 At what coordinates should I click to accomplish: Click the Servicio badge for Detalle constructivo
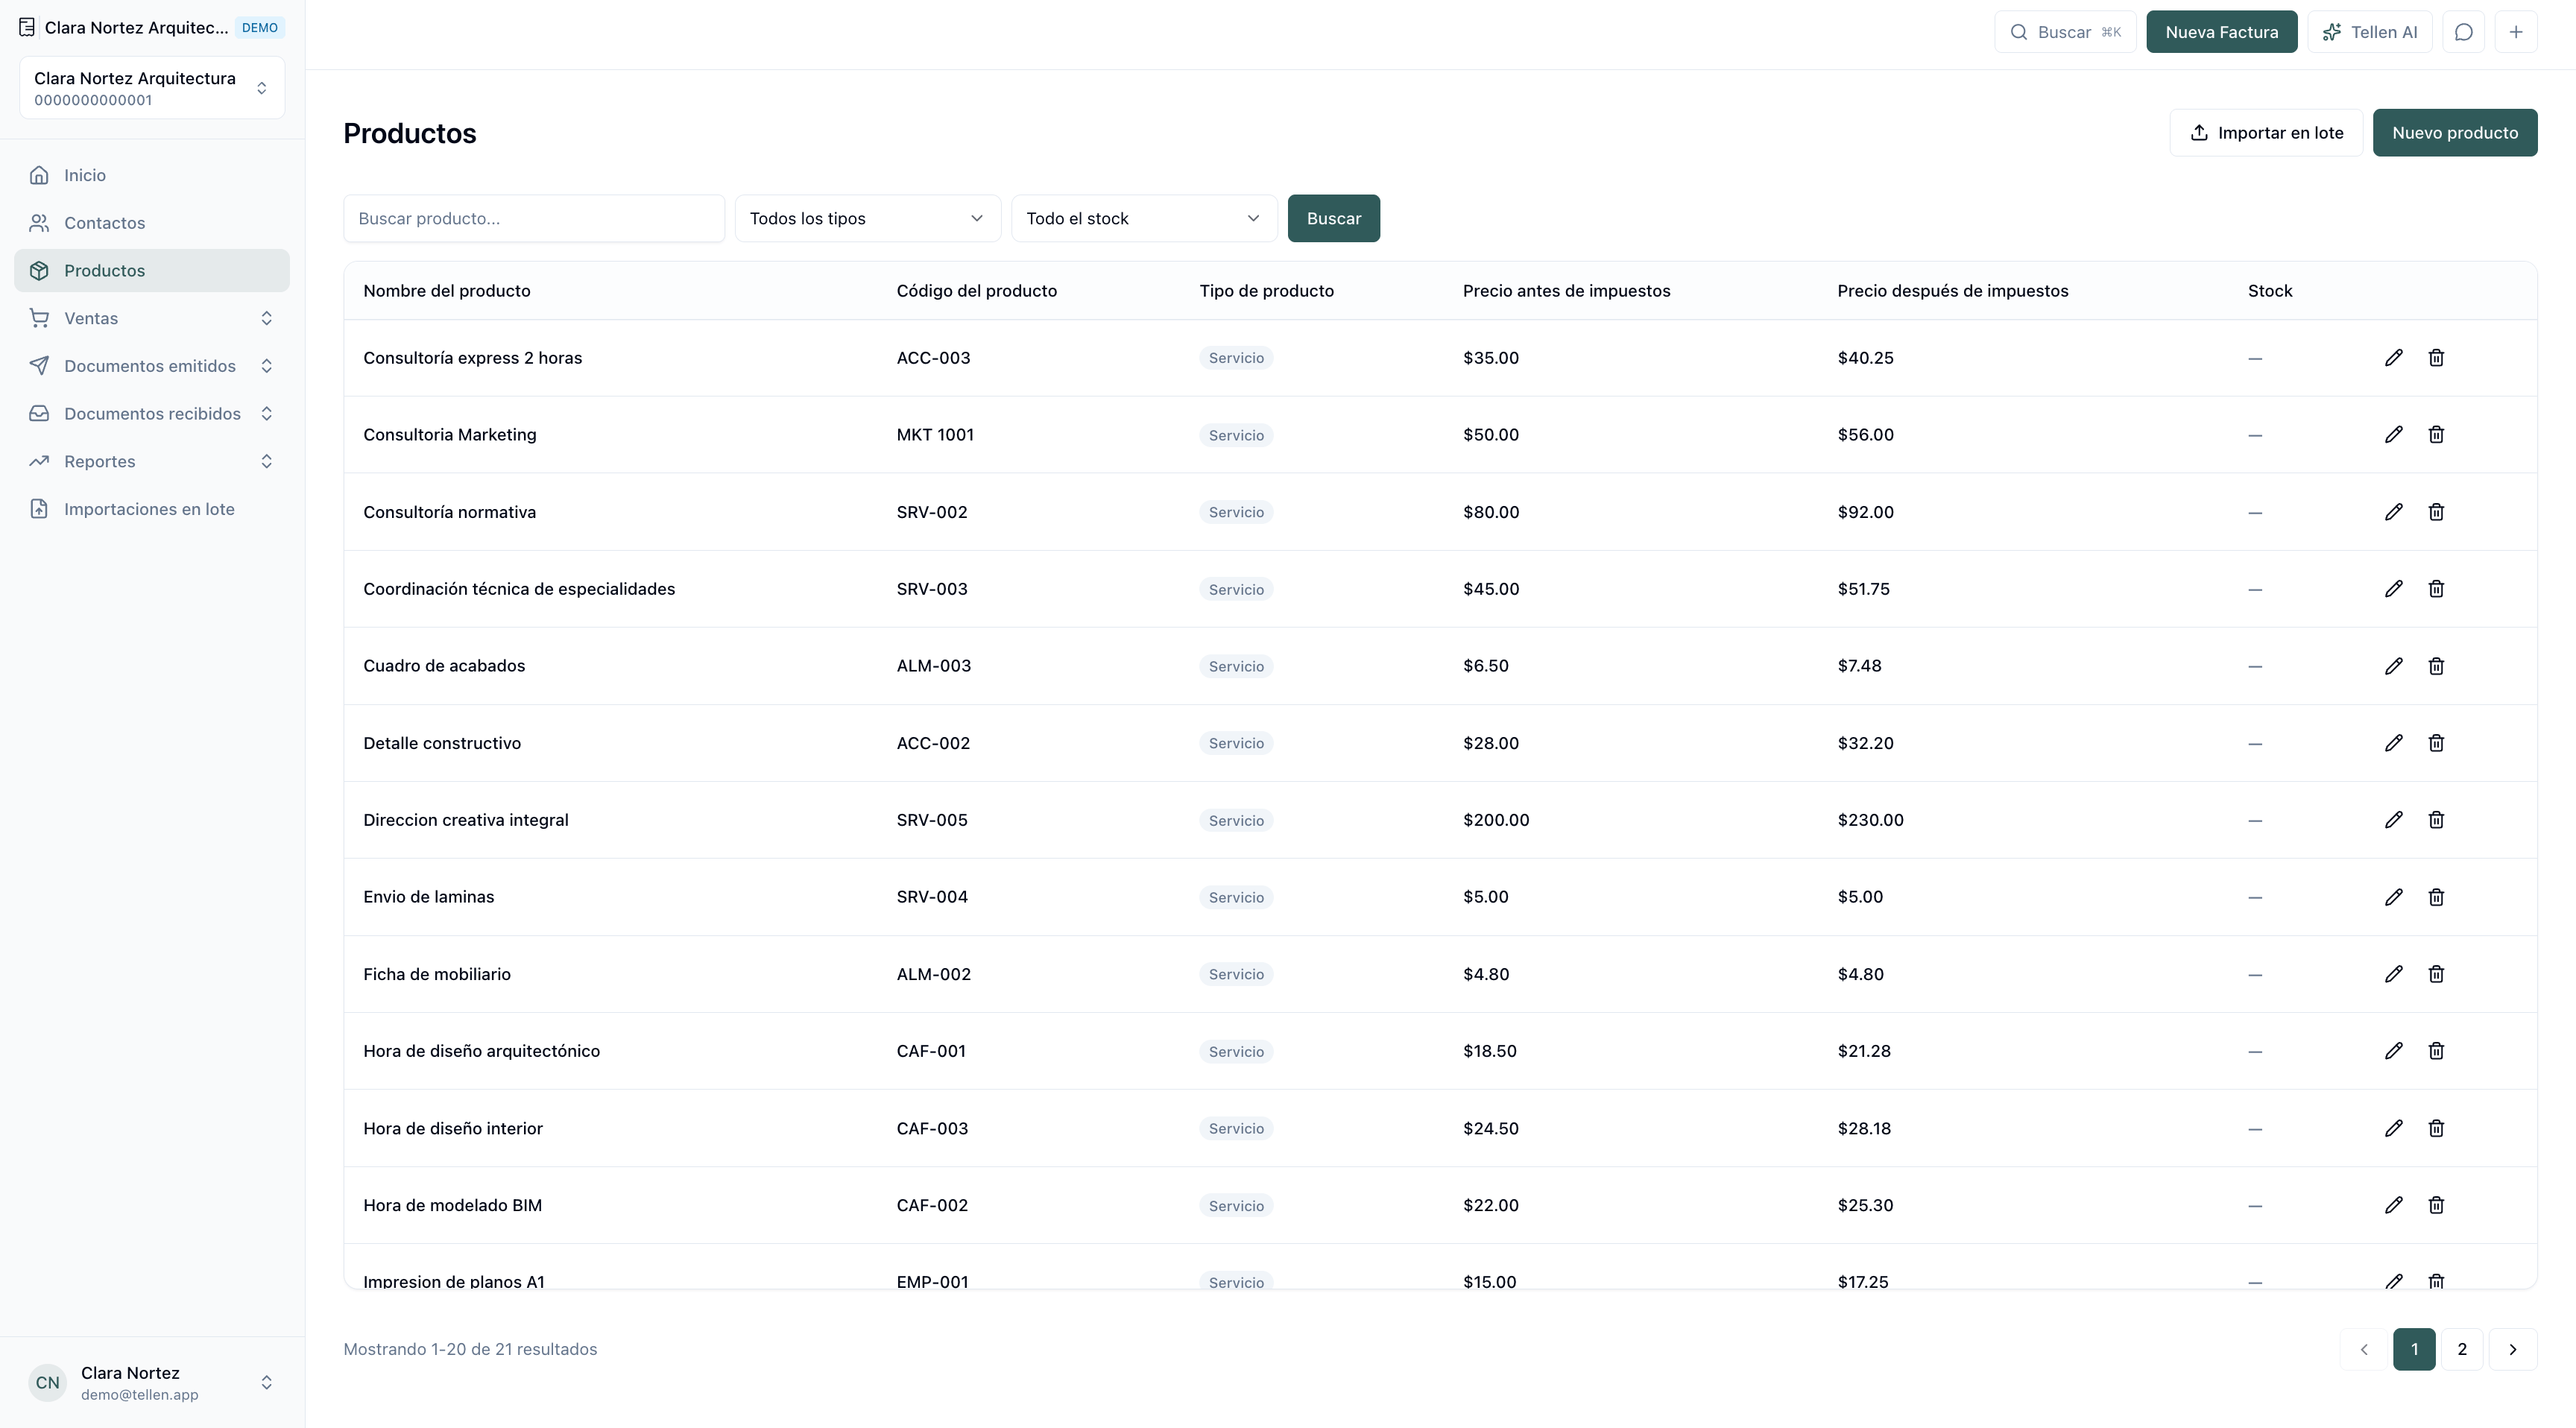(1236, 743)
